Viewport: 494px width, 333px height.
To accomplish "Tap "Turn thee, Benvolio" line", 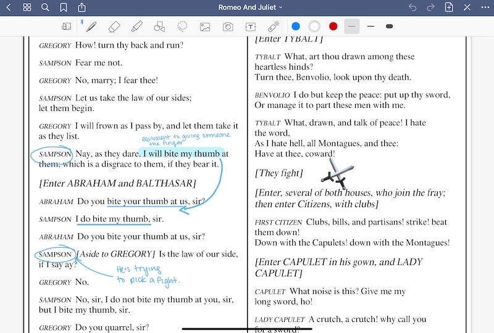I will pos(333,78).
